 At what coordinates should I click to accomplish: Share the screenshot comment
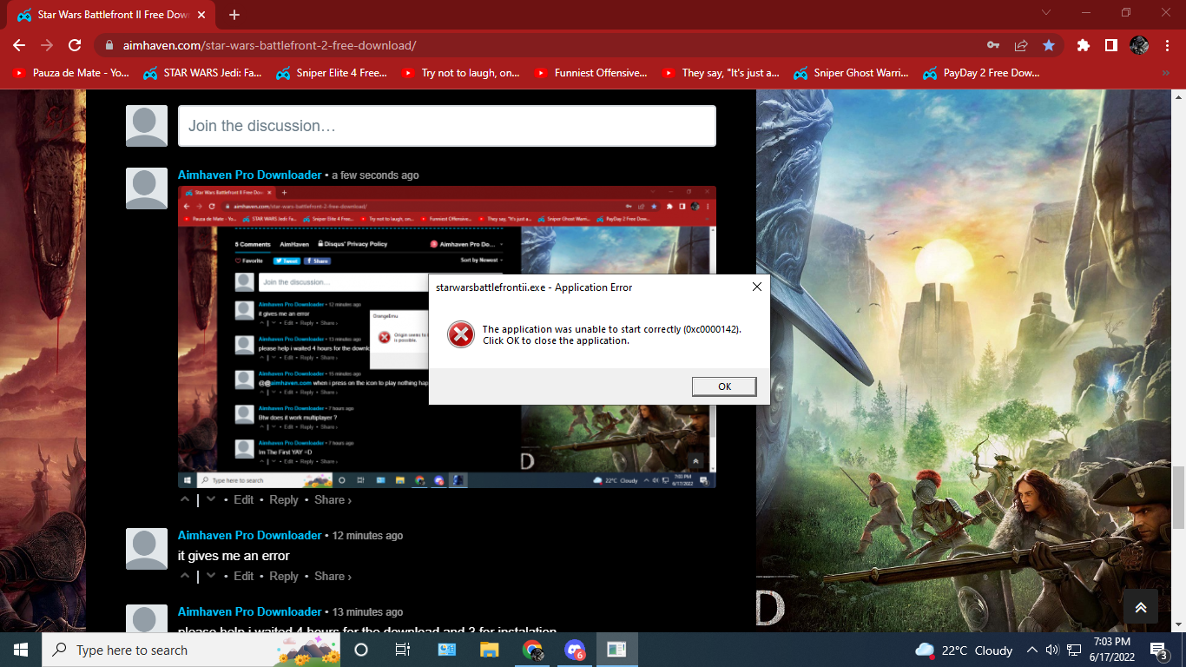[x=333, y=499]
